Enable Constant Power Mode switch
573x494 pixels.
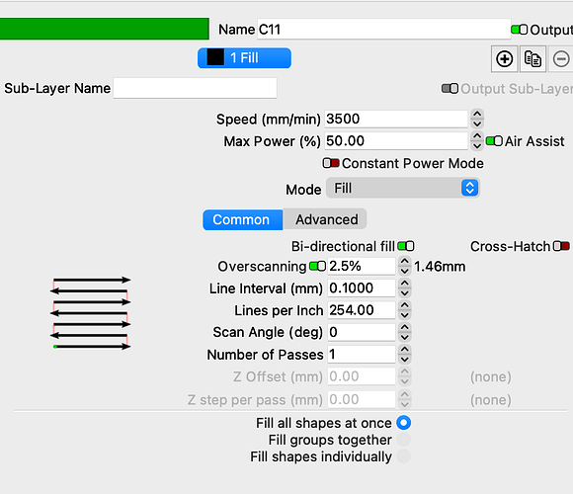(x=331, y=163)
